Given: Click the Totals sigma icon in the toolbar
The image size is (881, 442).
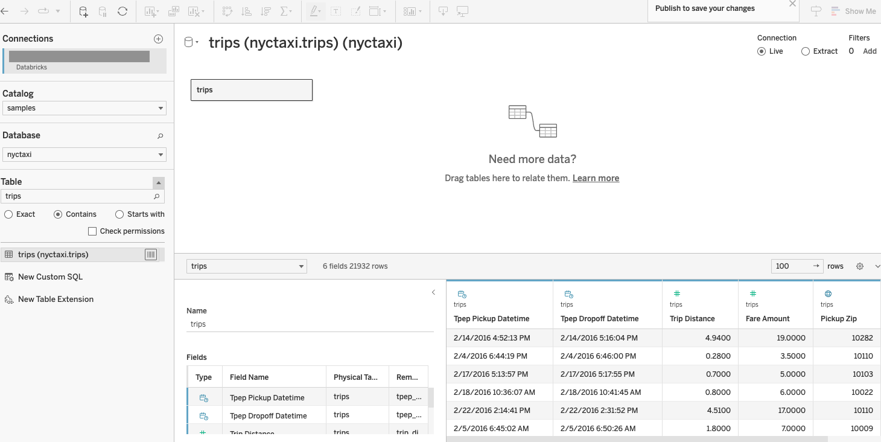Looking at the screenshot, I should pos(284,11).
